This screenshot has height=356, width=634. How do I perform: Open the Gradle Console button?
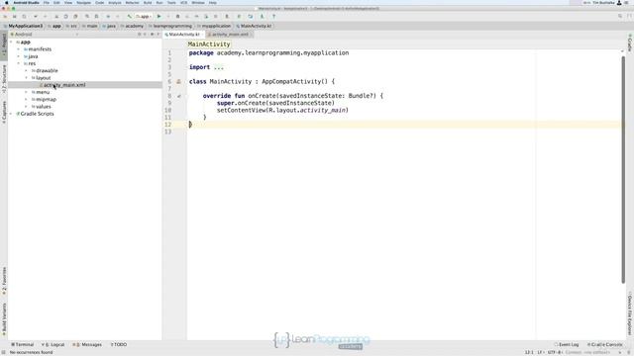click(605, 345)
